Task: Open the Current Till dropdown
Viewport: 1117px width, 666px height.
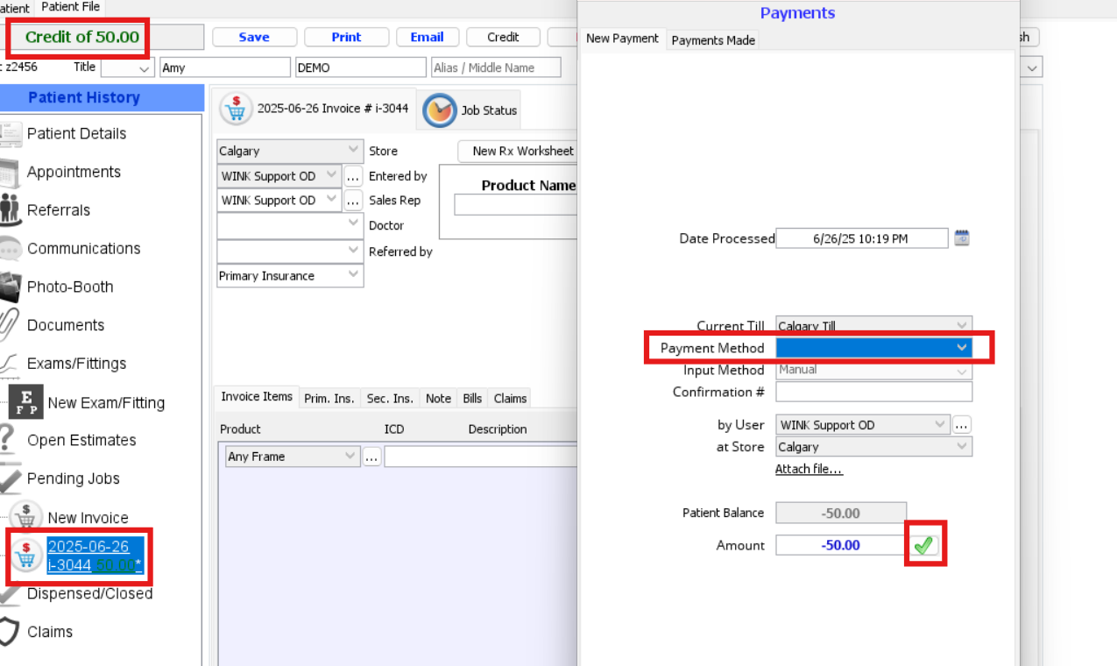Action: pyautogui.click(x=874, y=326)
